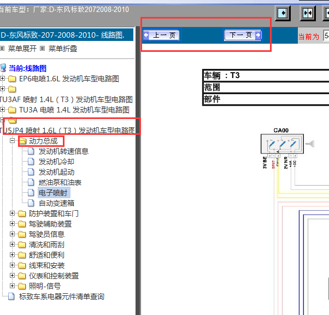Open the 发动机冷却 document
Viewport: 329px width, 315px height.
(56, 162)
